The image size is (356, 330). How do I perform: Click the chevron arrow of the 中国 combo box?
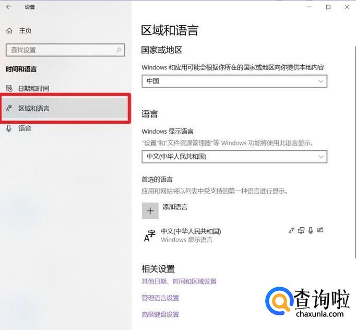coord(321,81)
